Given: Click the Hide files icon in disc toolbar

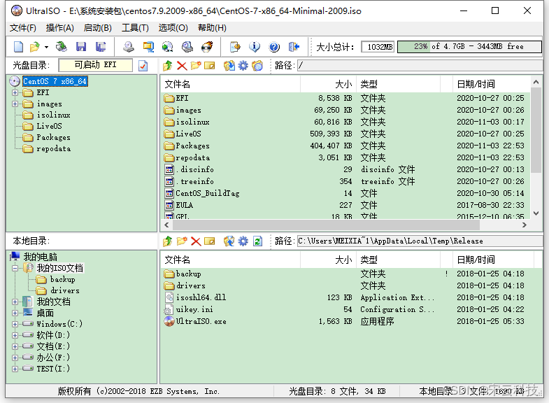Looking at the screenshot, I should pyautogui.click(x=257, y=66).
